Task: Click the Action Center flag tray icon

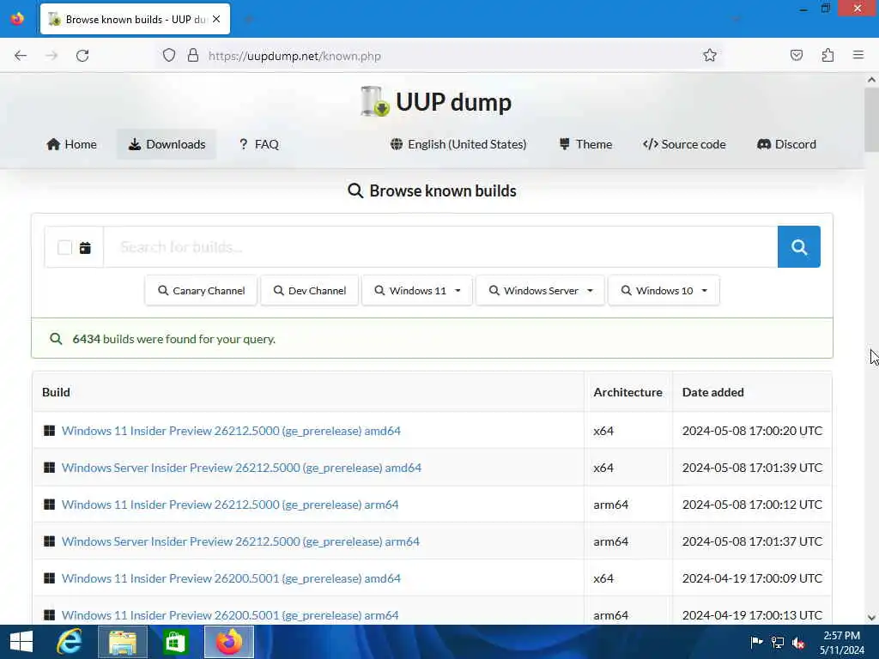Action: point(756,642)
